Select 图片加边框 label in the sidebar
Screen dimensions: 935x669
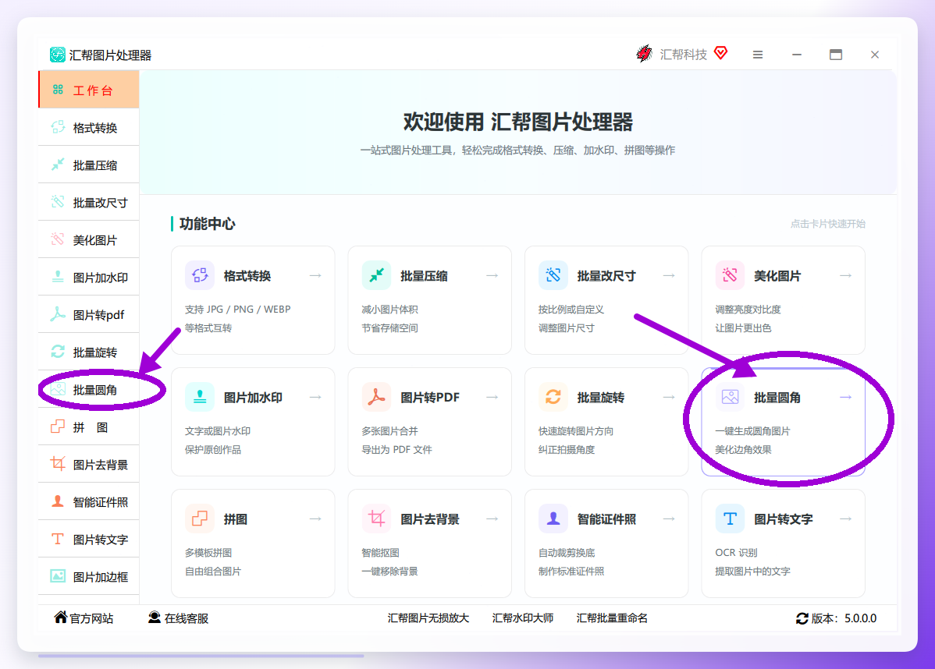pyautogui.click(x=100, y=577)
